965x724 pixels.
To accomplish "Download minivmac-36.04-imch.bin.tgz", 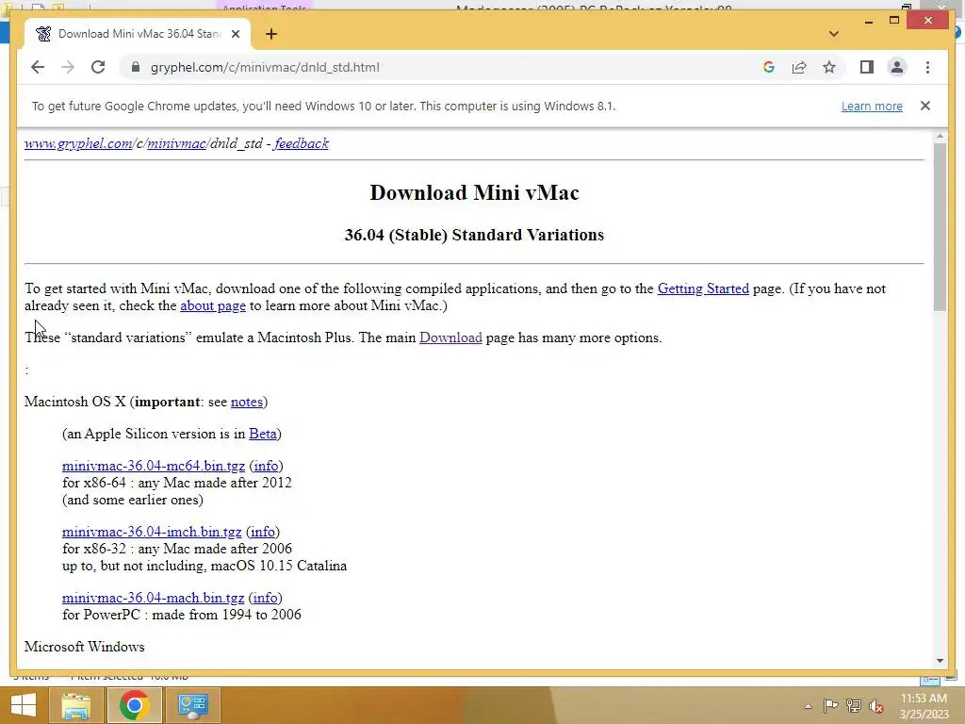I will [152, 532].
